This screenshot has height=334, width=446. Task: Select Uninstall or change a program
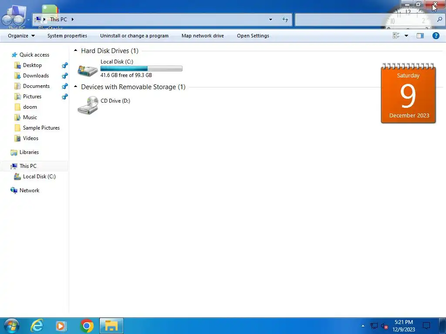coord(134,36)
